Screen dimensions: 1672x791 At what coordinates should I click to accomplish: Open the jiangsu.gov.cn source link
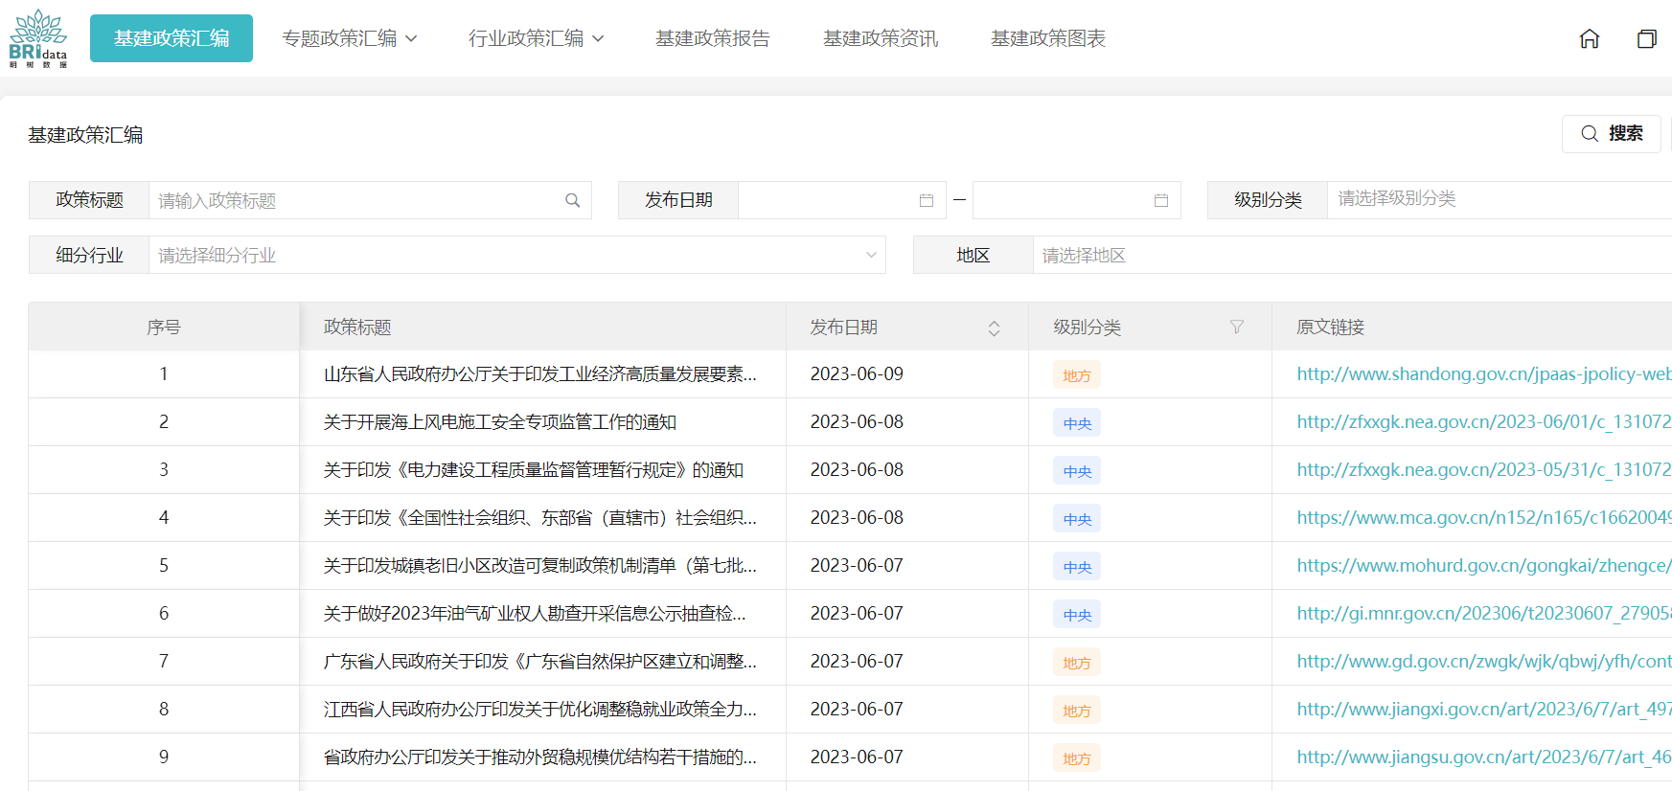point(1484,757)
